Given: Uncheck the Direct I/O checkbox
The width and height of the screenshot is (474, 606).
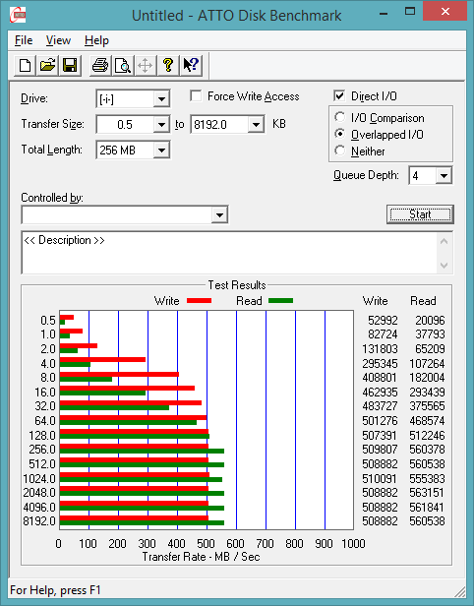Looking at the screenshot, I should [339, 95].
